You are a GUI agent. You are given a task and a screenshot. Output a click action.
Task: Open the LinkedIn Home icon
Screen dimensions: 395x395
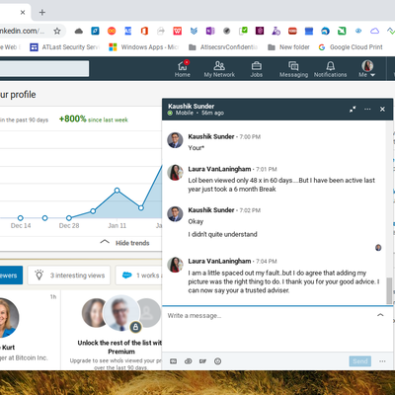click(x=183, y=69)
